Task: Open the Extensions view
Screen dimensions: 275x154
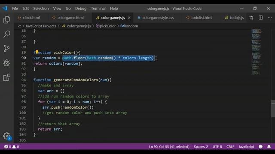Action: (x=7, y=77)
